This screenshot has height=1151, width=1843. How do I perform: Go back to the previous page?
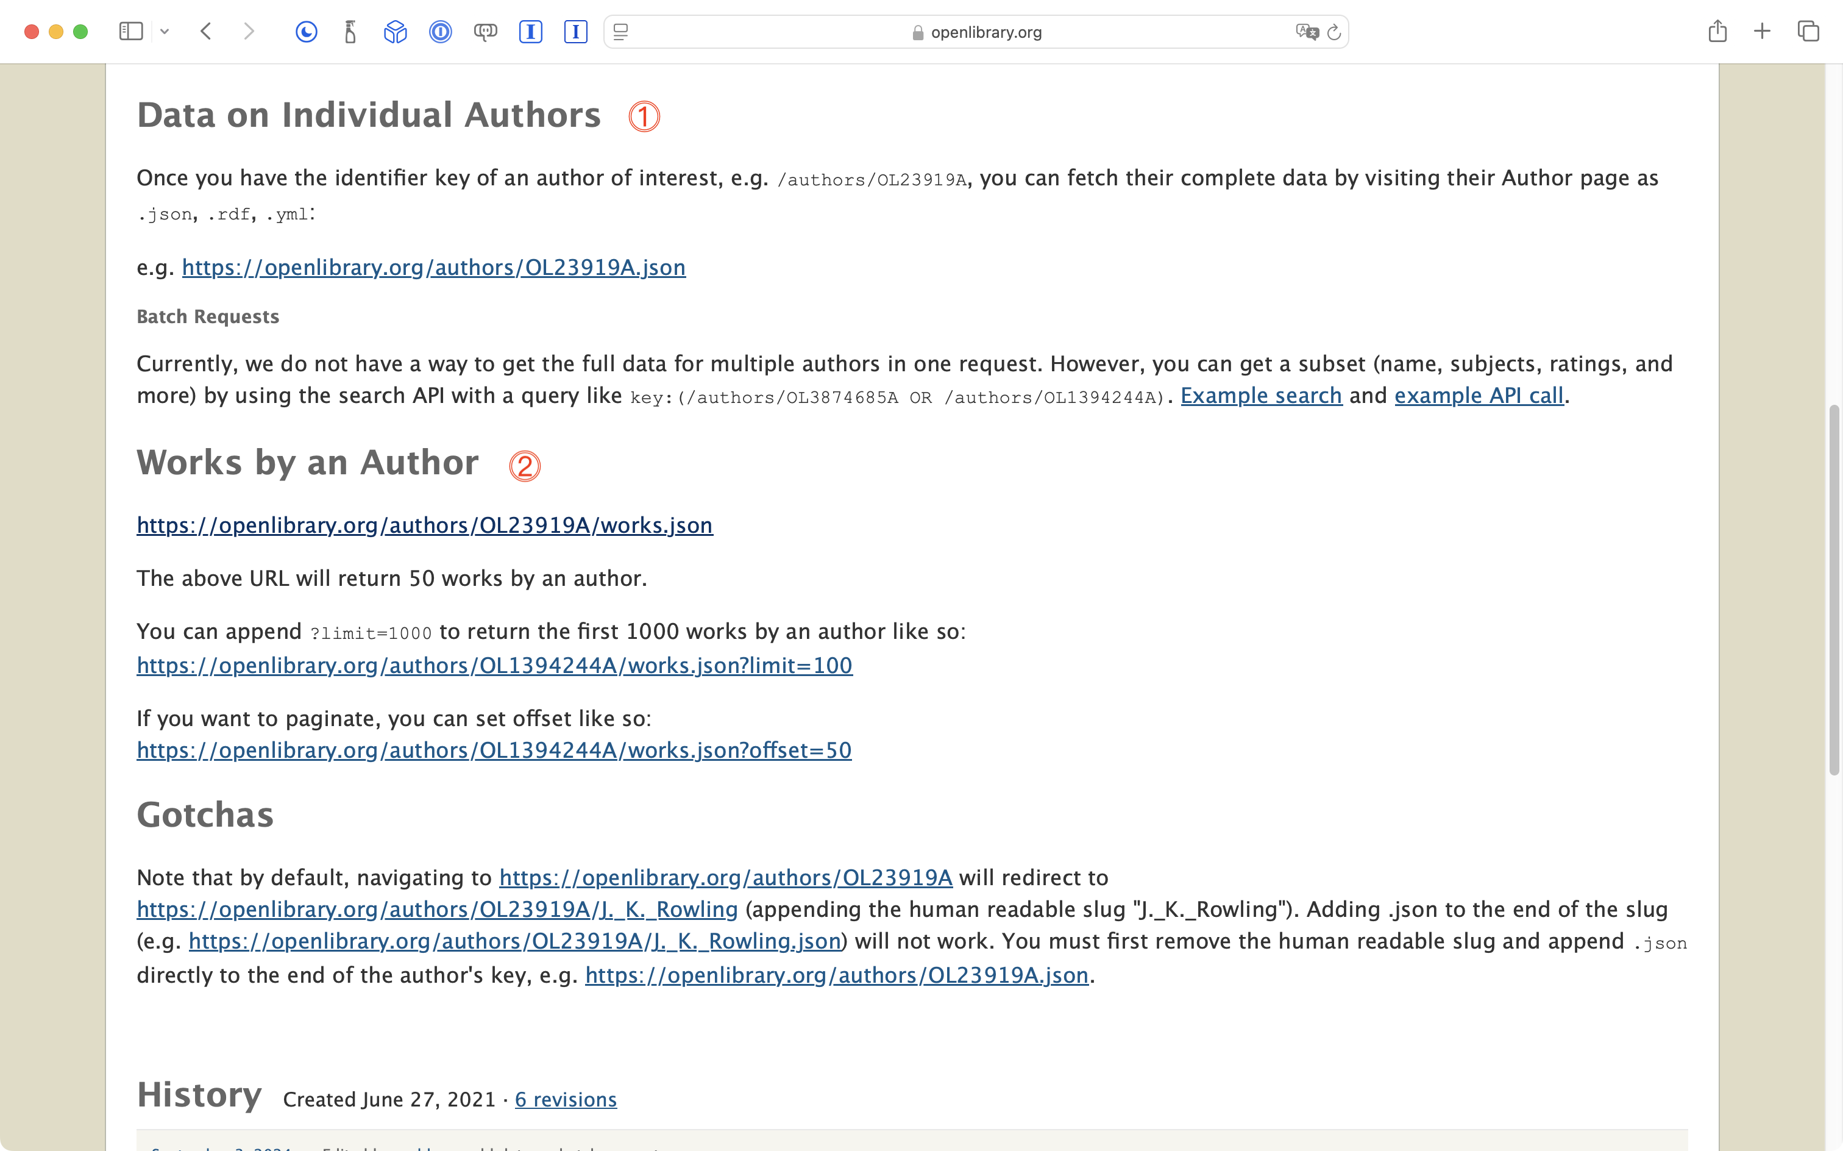coord(205,31)
